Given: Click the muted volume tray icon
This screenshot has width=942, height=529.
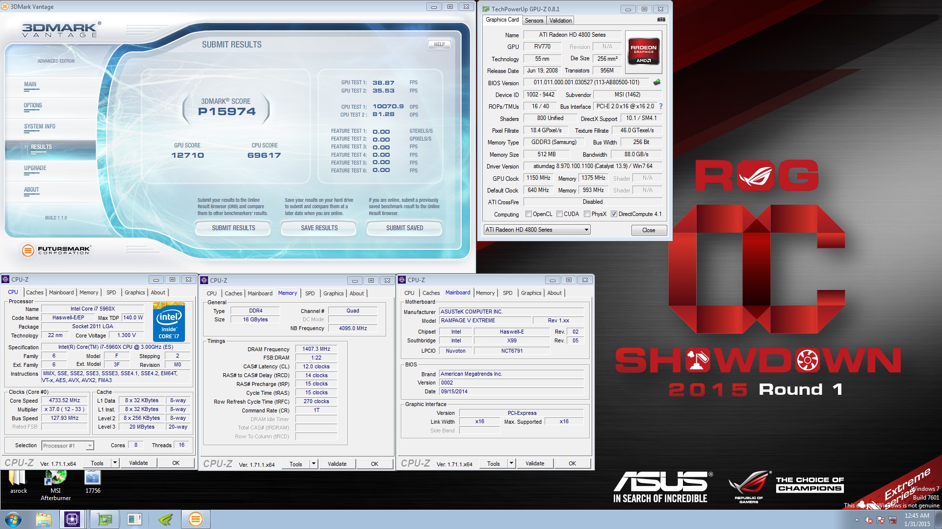Looking at the screenshot, I should pos(869,520).
